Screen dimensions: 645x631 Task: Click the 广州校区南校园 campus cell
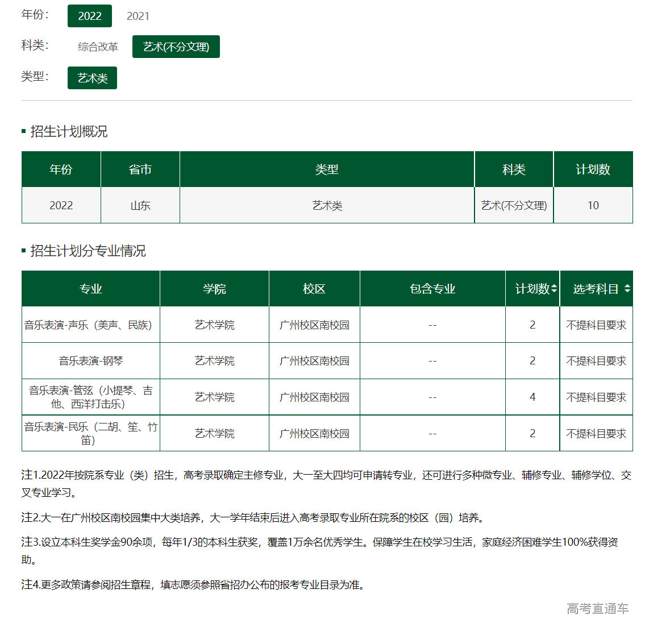(314, 325)
